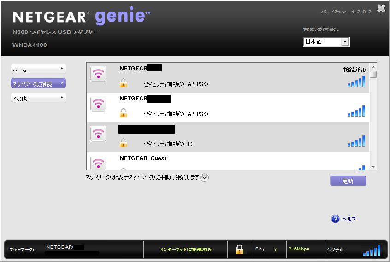Image resolution: width=390 pixels, height=262 pixels.
Task: Click the lock icon on the WEP network
Action: [x=123, y=143]
